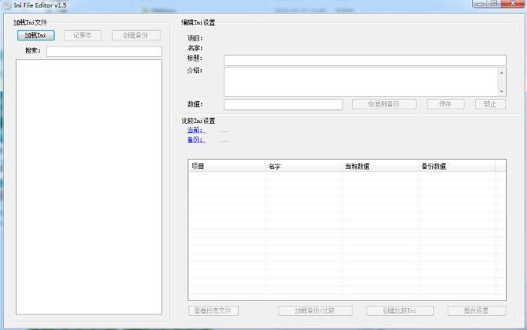Click inside the 介绍 text area
527x330 pixels.
coord(360,82)
